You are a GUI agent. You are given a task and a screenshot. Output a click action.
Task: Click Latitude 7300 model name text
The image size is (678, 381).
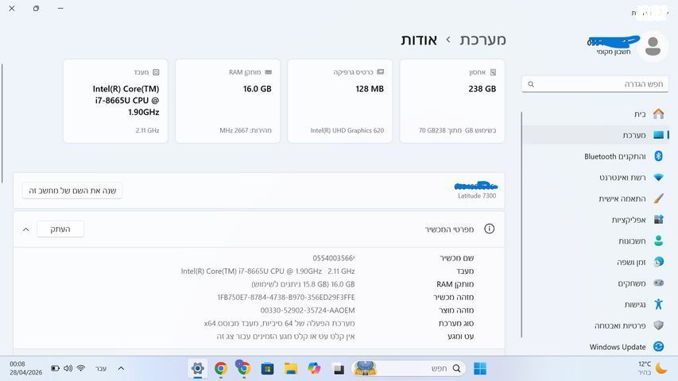pyautogui.click(x=477, y=196)
